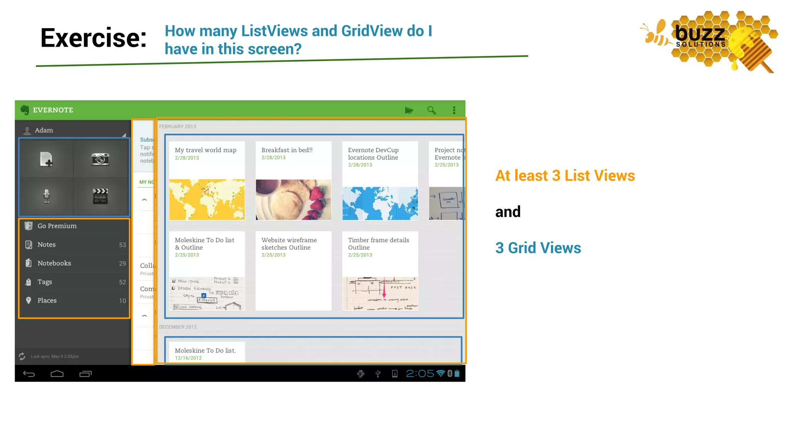Click the Notebooks count 29
This screenshot has width=790, height=444.
point(122,264)
